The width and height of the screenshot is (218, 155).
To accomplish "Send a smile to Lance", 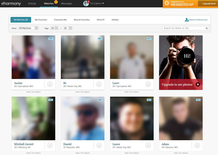I will tap(148, 145).
